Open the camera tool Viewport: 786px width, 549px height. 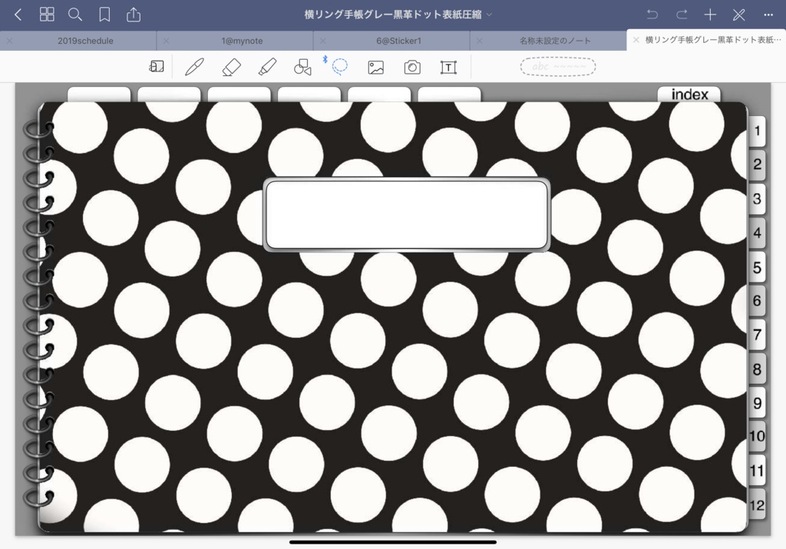pyautogui.click(x=412, y=67)
